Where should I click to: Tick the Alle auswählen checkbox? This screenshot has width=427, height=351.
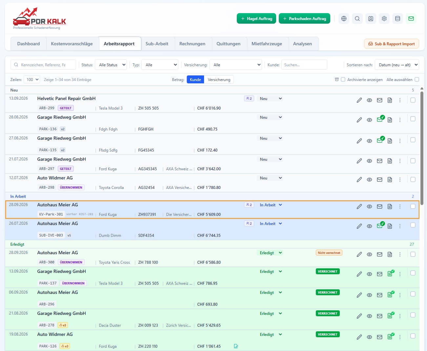pyautogui.click(x=417, y=79)
